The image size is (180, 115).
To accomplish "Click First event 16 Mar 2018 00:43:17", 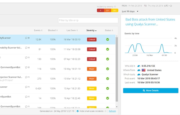I will 148,78.
